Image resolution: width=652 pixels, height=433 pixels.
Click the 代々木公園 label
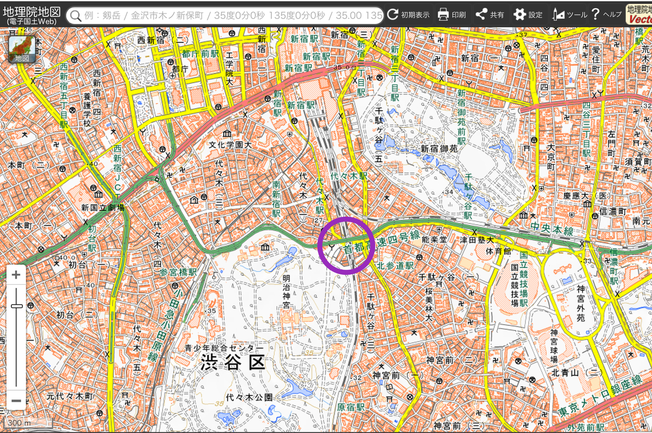249,397
